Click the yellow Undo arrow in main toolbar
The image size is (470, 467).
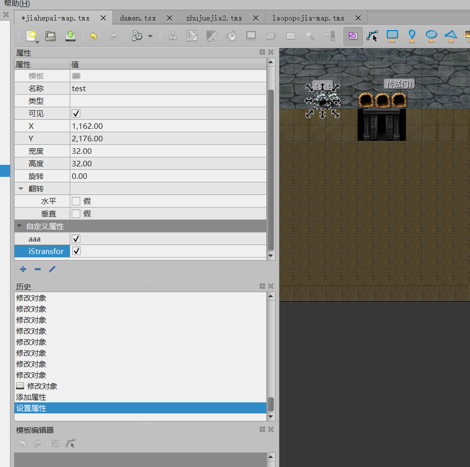93,36
